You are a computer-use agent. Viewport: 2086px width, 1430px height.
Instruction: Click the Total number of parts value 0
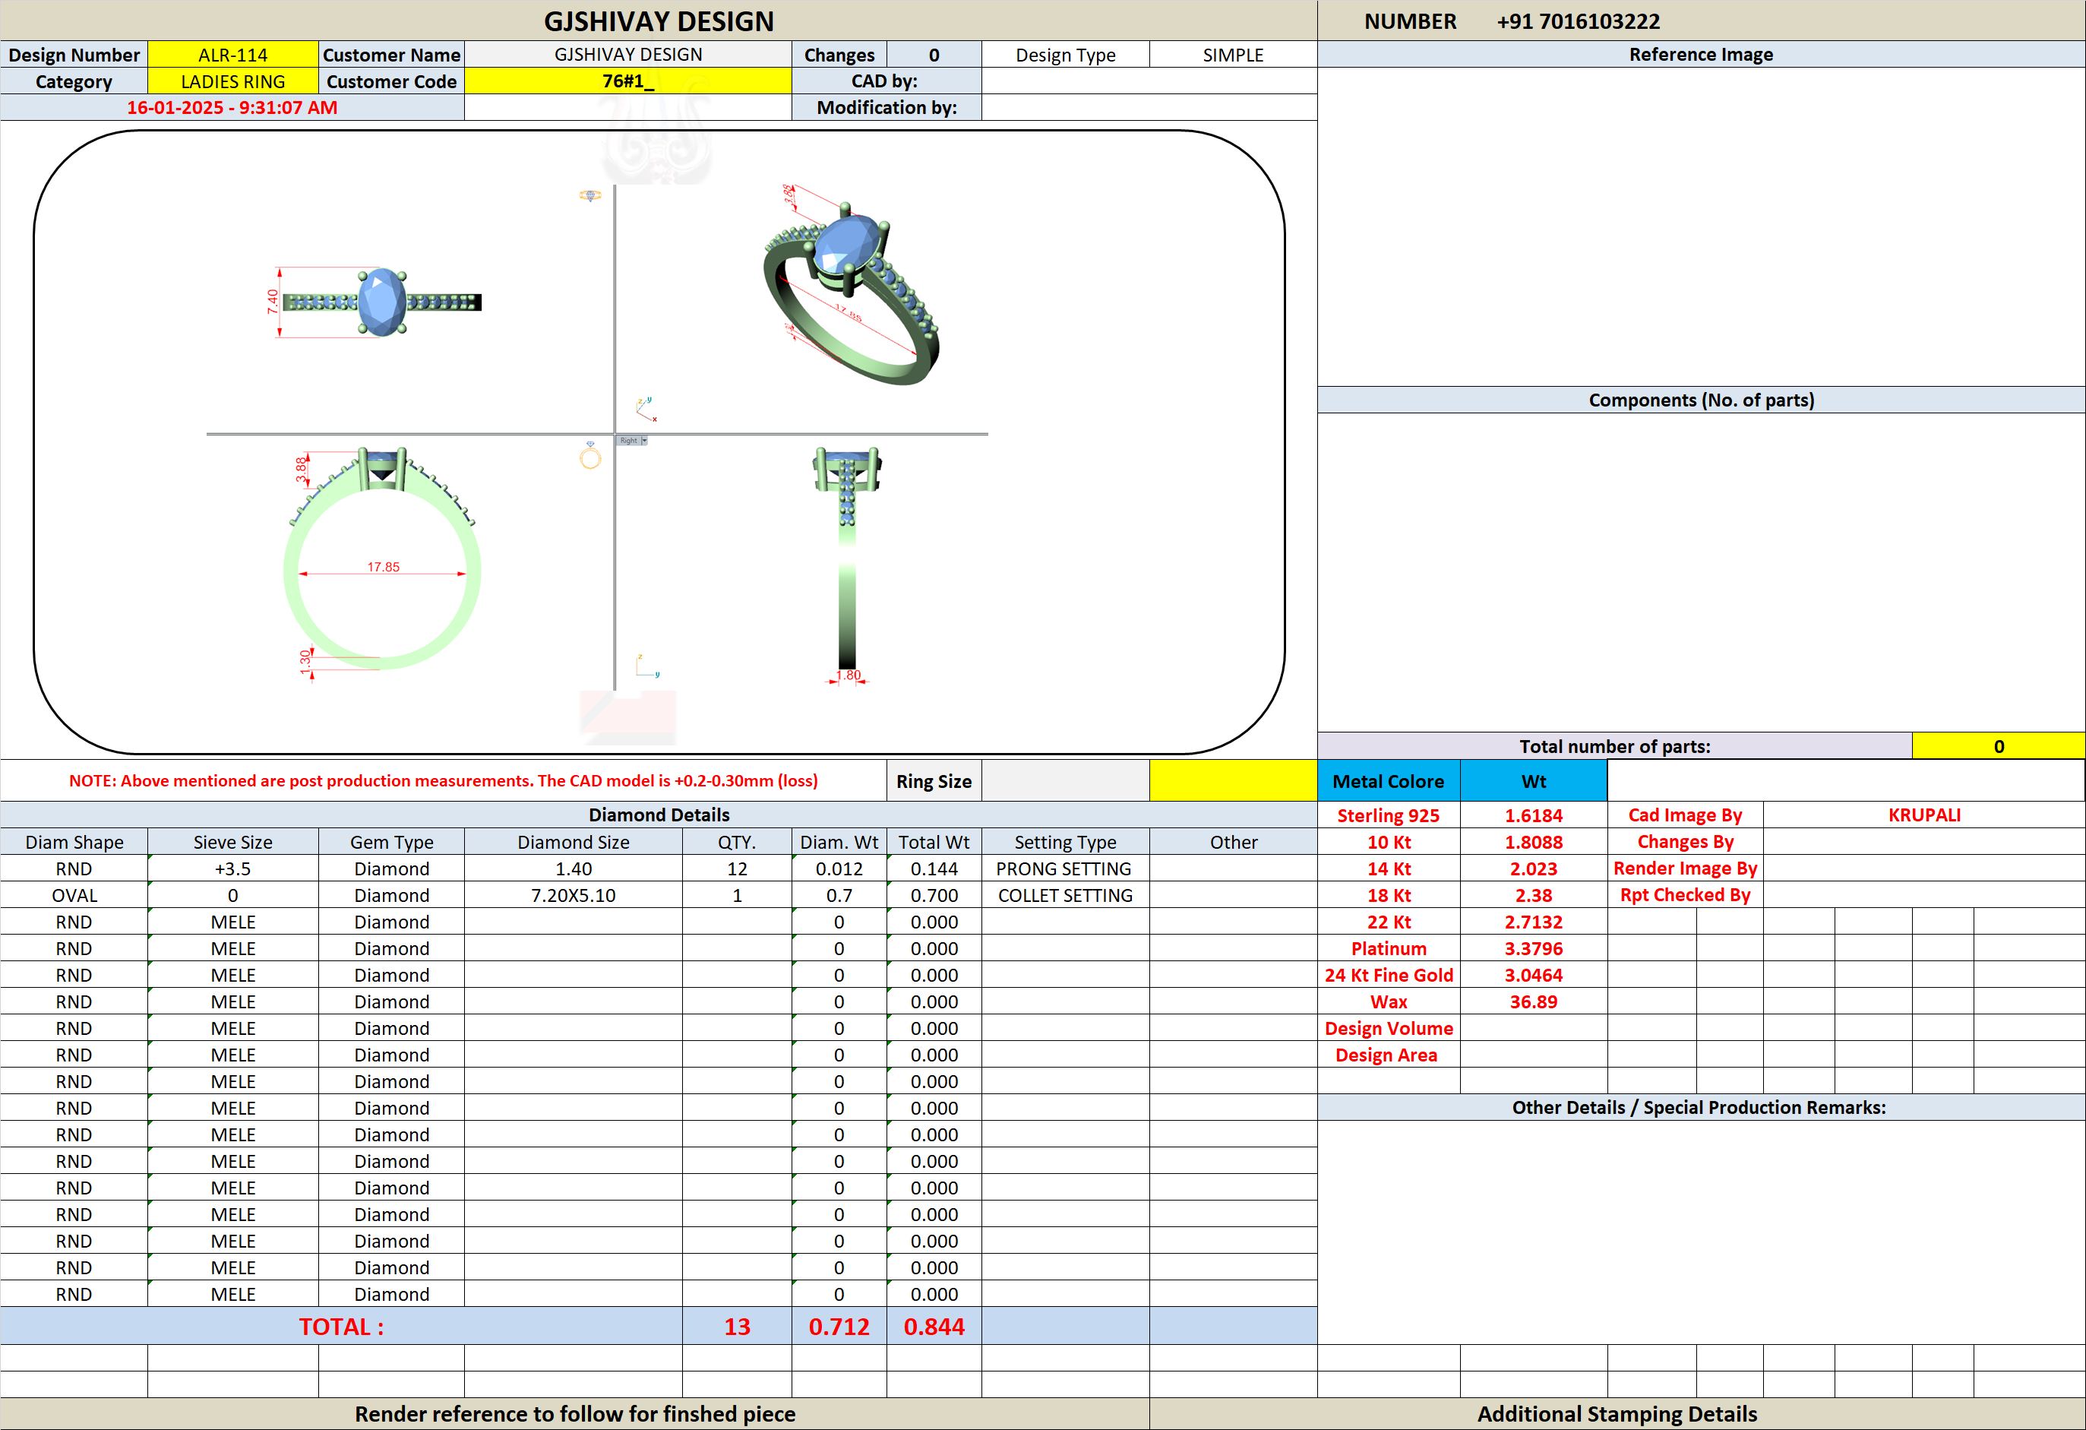[x=1998, y=746]
